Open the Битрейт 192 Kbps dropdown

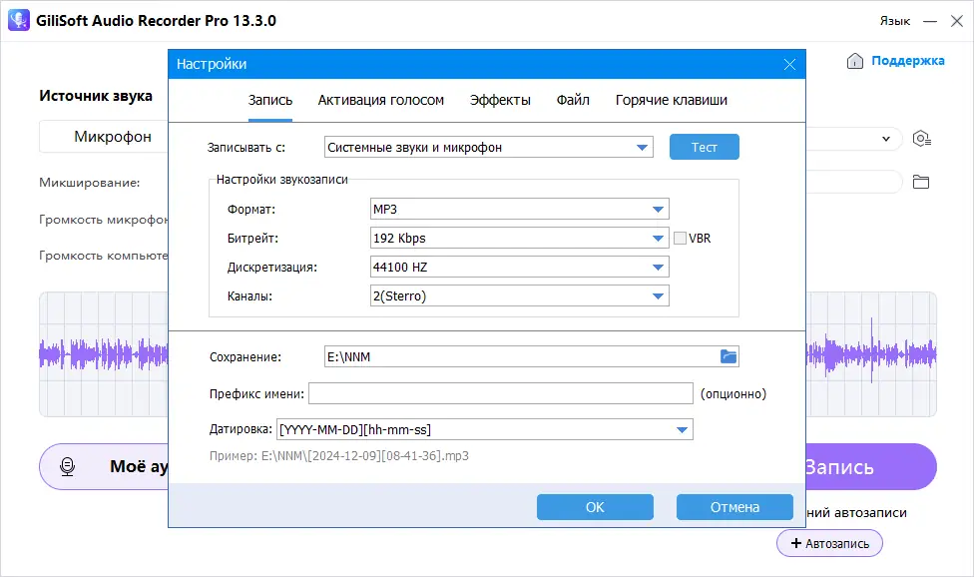coord(658,238)
